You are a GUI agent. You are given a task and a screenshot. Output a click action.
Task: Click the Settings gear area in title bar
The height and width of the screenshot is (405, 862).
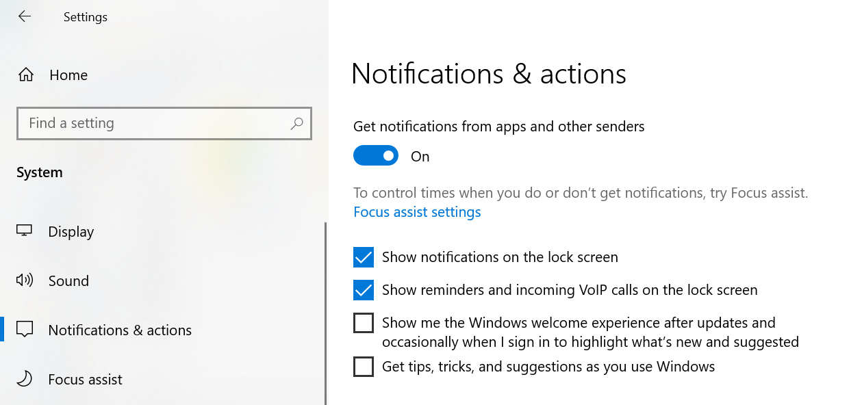(x=85, y=16)
